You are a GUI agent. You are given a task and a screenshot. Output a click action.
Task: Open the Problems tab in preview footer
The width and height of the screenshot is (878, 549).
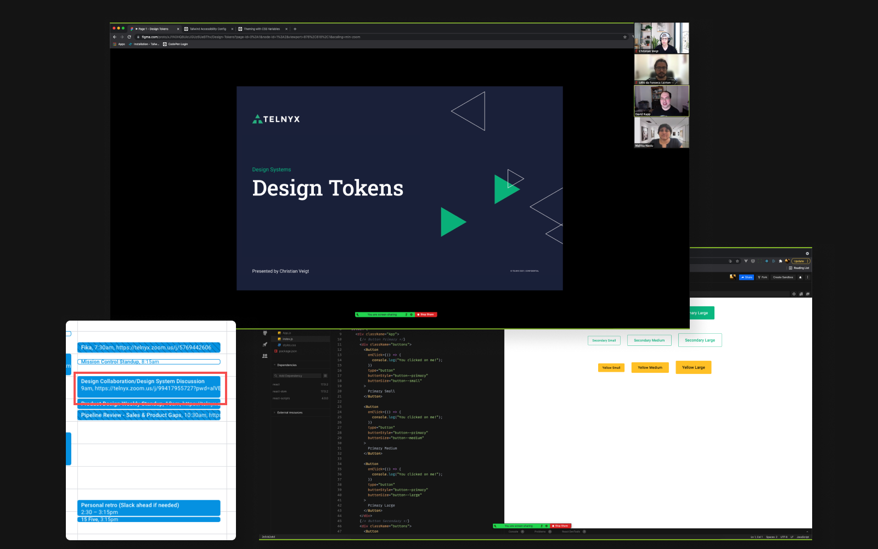pyautogui.click(x=542, y=531)
